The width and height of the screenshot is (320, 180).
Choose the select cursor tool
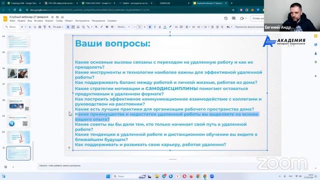tap(68, 27)
